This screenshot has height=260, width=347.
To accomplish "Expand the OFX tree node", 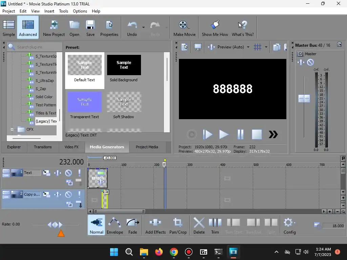I will click(x=12, y=129).
